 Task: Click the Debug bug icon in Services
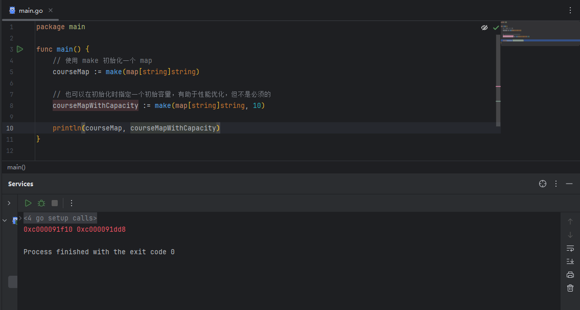click(x=41, y=203)
